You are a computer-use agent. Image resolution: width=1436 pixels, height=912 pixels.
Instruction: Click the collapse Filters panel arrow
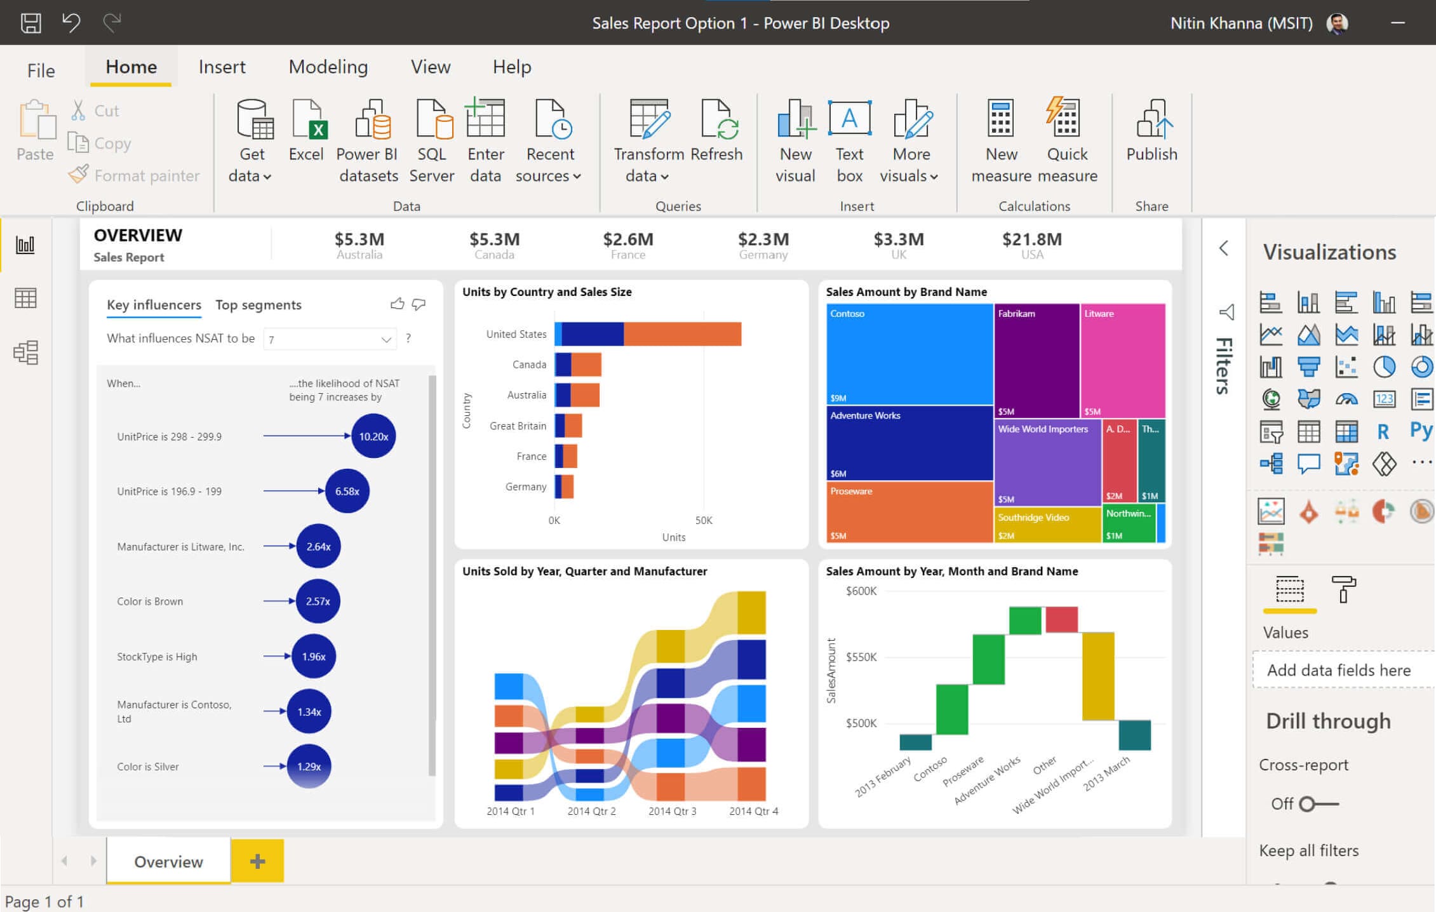point(1225,249)
